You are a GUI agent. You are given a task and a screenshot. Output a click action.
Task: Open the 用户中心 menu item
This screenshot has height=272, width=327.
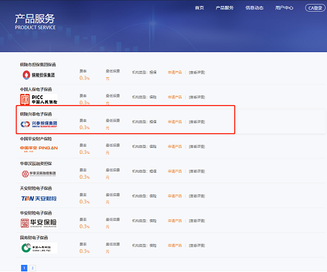click(x=284, y=8)
